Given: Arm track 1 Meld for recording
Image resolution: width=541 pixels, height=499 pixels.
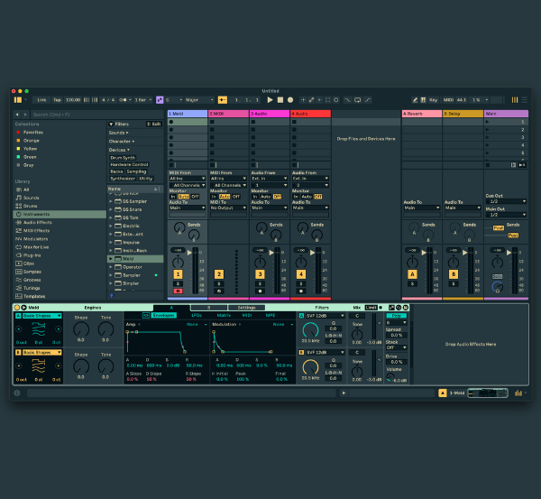Looking at the screenshot, I should coord(178,291).
